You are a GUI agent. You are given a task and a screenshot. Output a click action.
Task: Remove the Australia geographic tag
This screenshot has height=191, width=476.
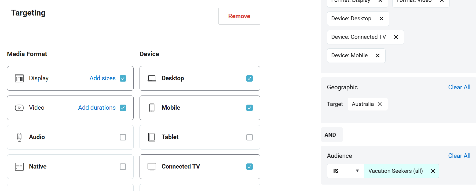380,104
